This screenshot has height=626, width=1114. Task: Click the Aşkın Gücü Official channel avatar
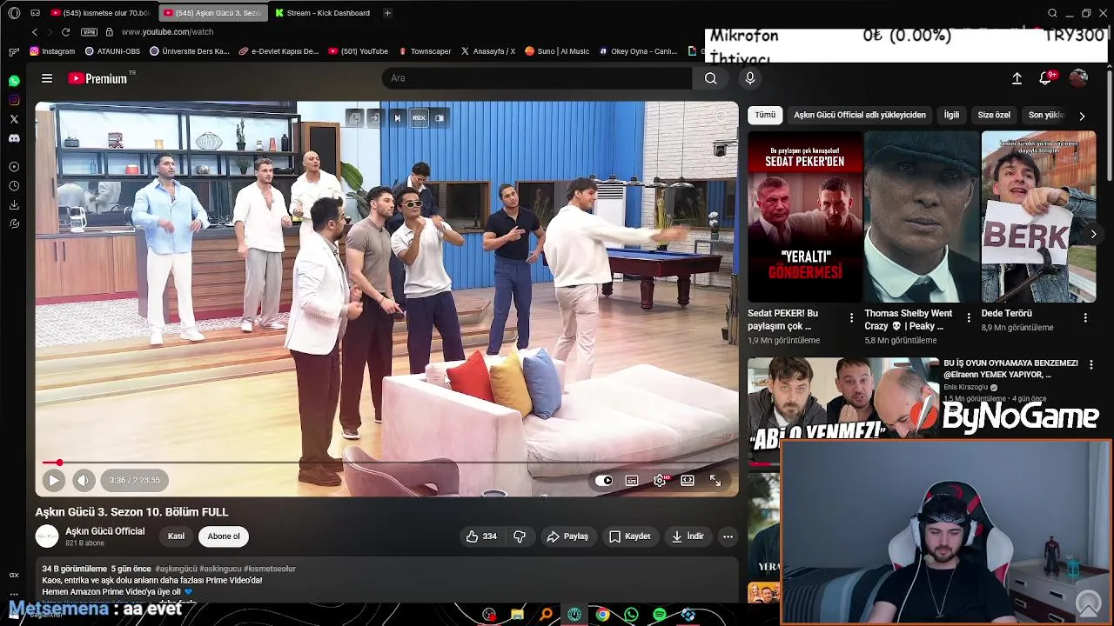pos(47,536)
